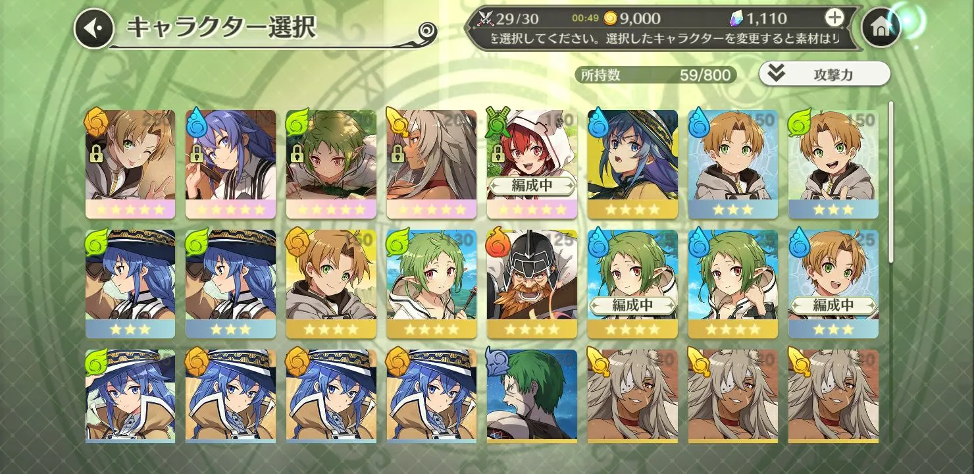Select the red-haired hooded girl card
The width and height of the screenshot is (974, 474).
pyautogui.click(x=532, y=164)
